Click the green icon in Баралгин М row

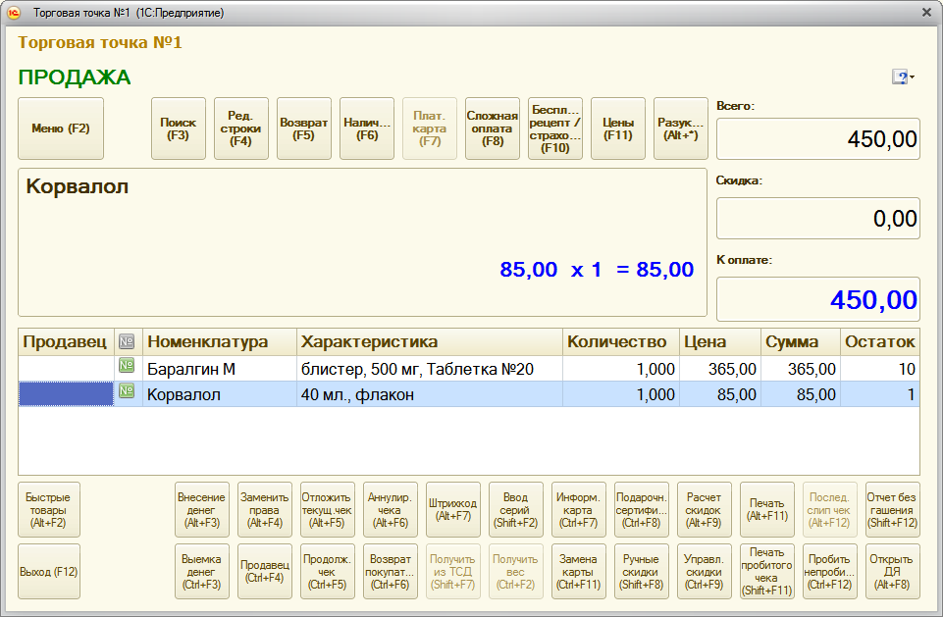click(x=127, y=369)
